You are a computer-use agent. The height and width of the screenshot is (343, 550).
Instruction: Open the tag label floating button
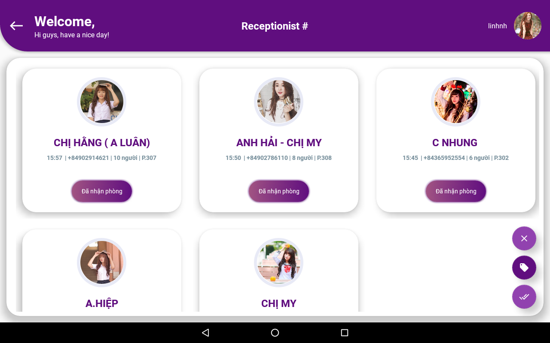pos(524,268)
